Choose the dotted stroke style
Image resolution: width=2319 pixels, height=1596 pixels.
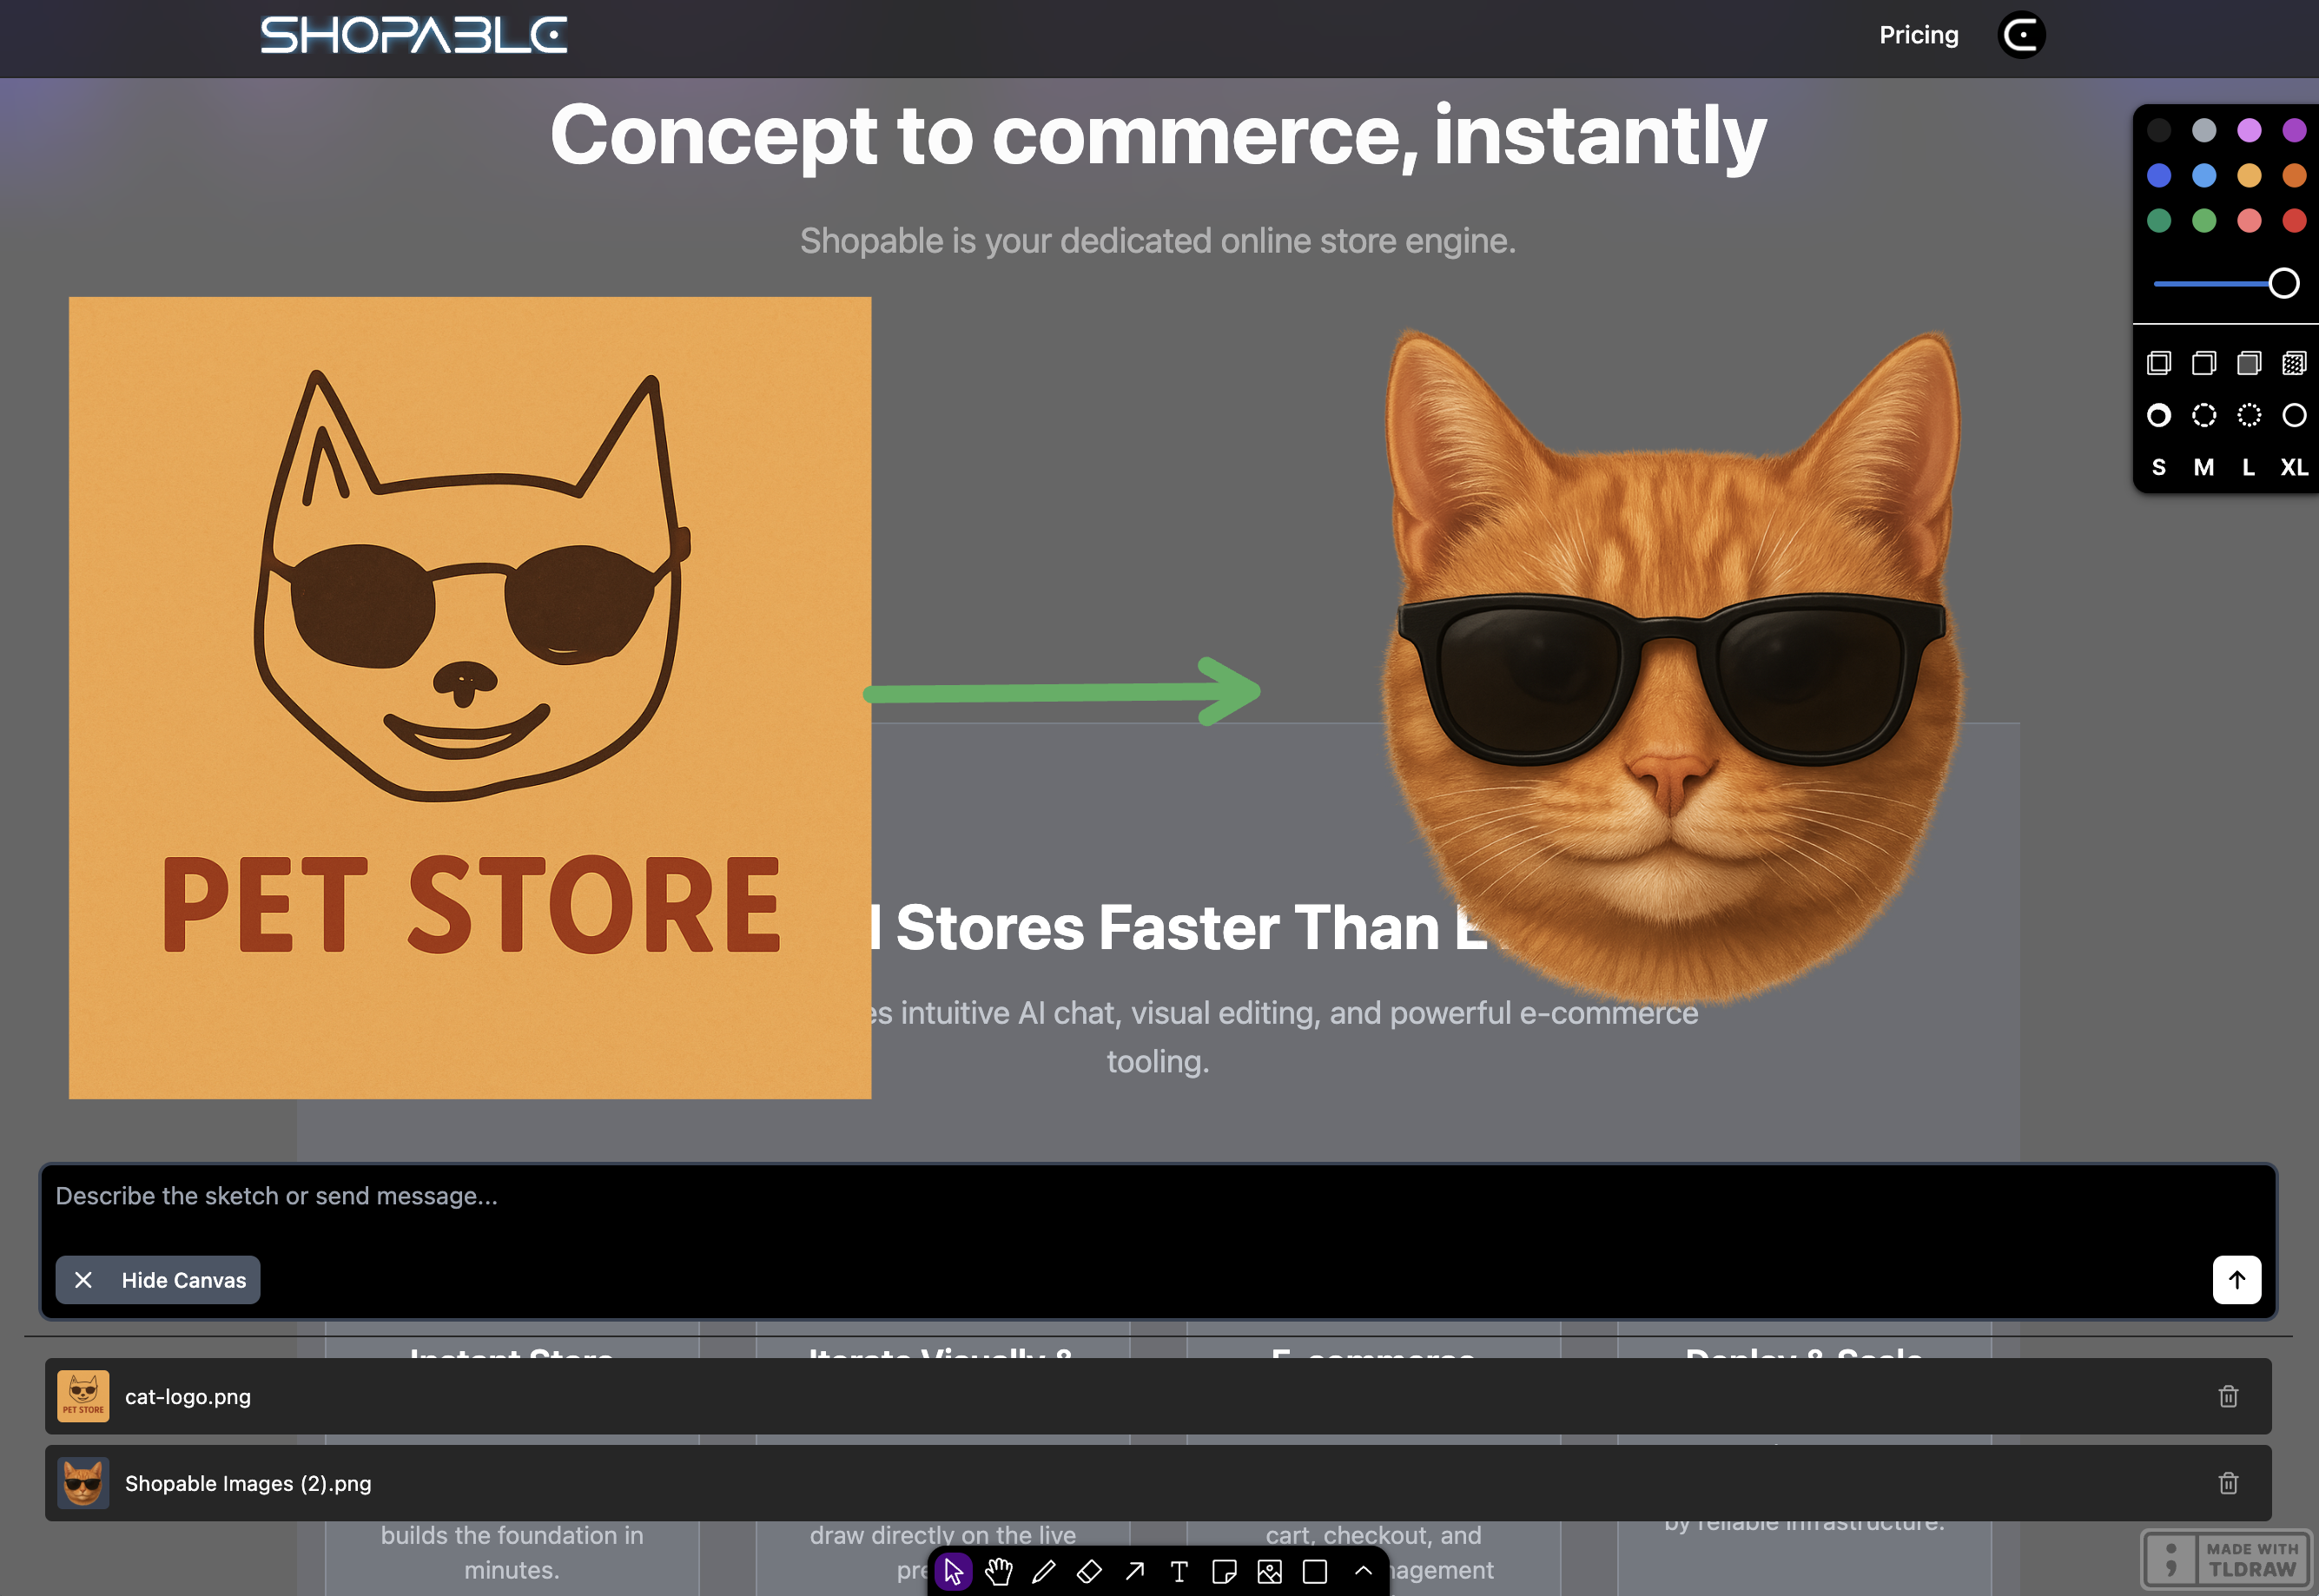[2249, 415]
